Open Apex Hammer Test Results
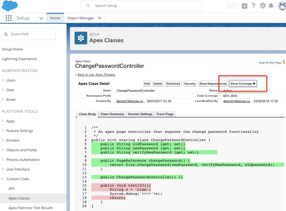The width and height of the screenshot is (286, 211). (31, 208)
